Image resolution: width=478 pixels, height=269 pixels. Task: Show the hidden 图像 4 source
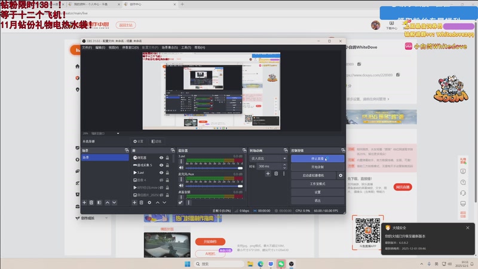click(161, 180)
